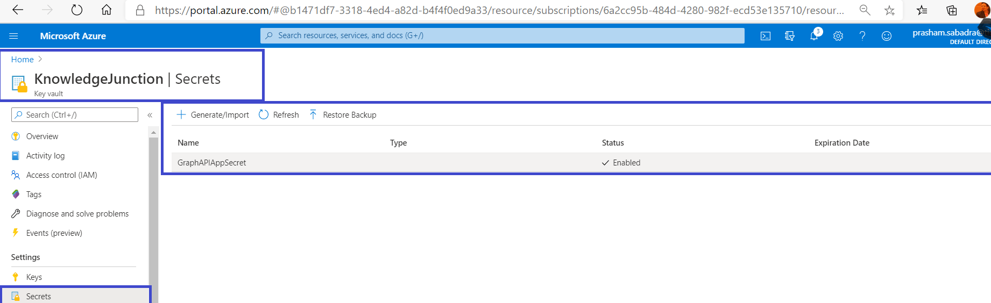
Task: Open Azure Cloud Shell icon
Action: coord(766,36)
